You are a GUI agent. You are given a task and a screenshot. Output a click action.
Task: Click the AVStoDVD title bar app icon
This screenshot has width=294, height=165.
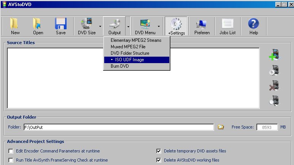pyautogui.click(x=4, y=4)
